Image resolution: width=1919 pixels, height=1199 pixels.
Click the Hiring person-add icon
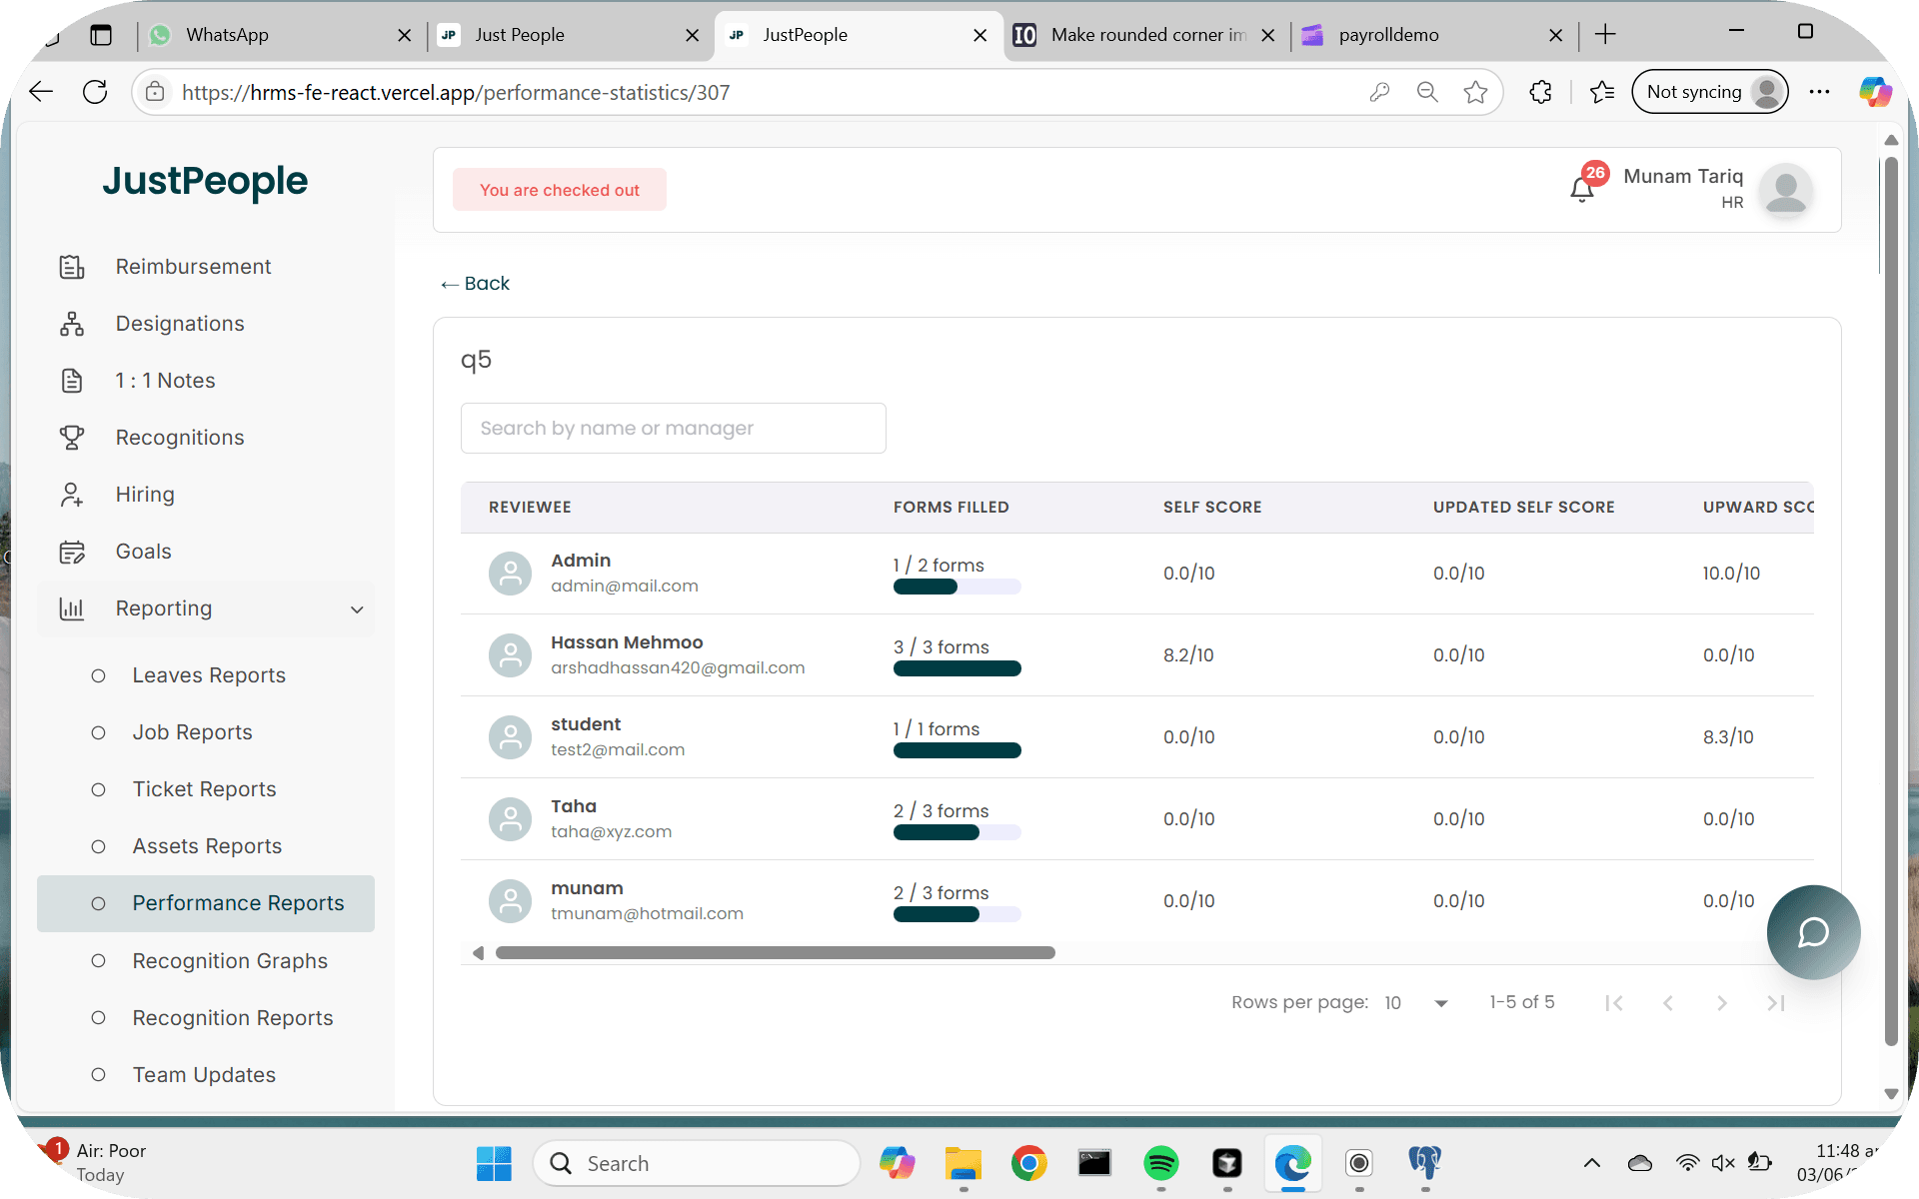click(x=72, y=495)
